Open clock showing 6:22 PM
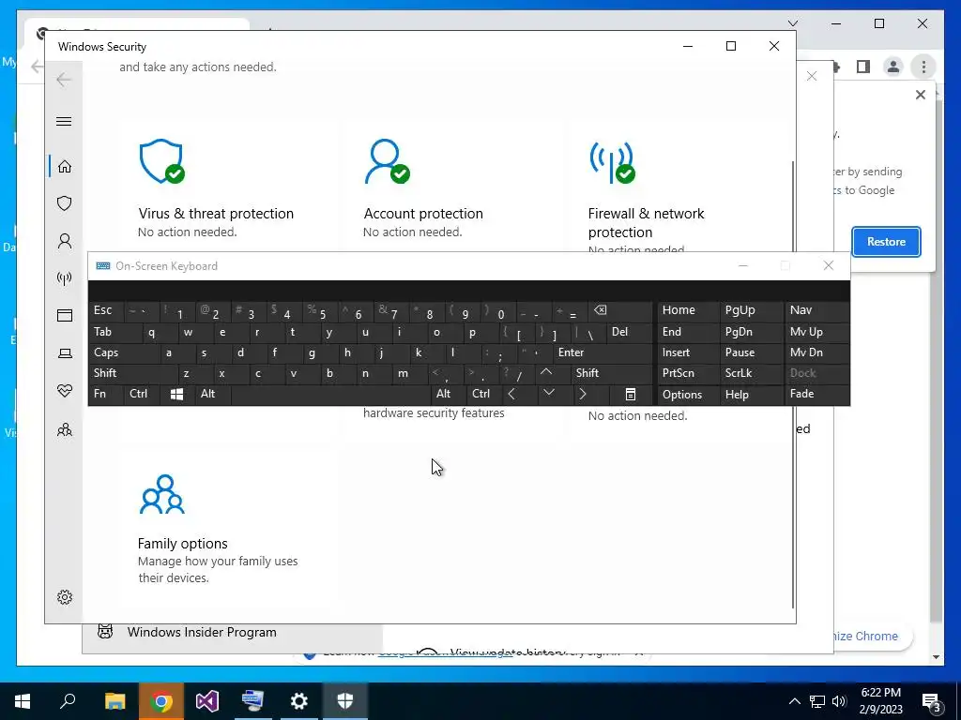961x720 pixels. tap(880, 701)
